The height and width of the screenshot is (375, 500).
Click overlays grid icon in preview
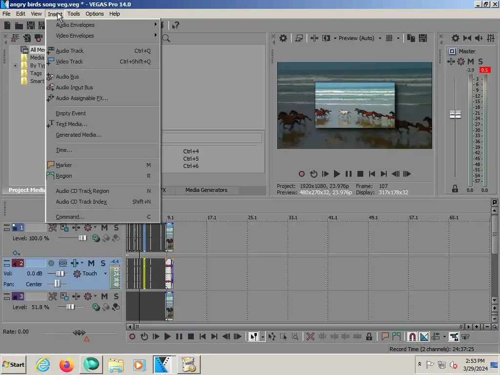pyautogui.click(x=389, y=38)
